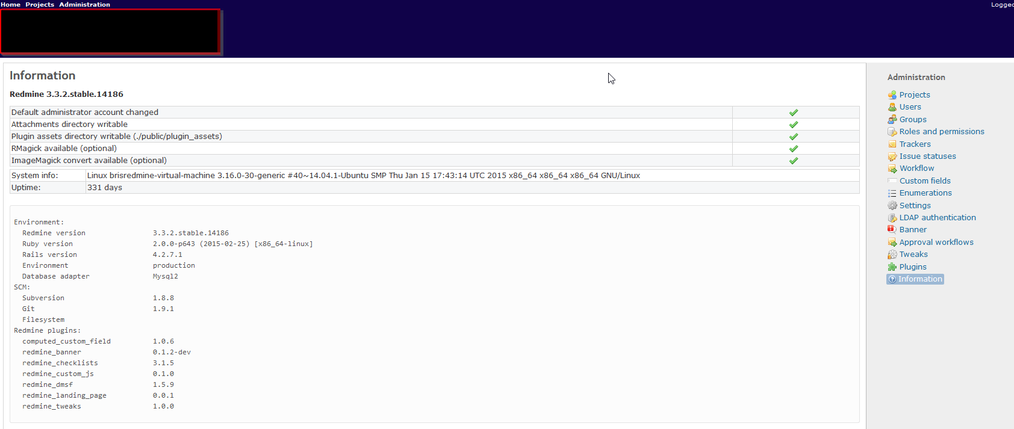1014x429 pixels.
Task: Click the "RMagick available (optional)" row text
Action: (x=64, y=149)
